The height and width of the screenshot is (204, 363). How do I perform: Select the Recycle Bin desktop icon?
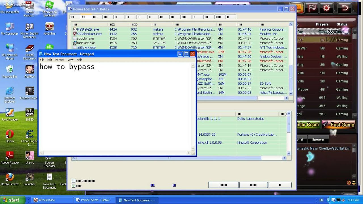click(x=10, y=72)
